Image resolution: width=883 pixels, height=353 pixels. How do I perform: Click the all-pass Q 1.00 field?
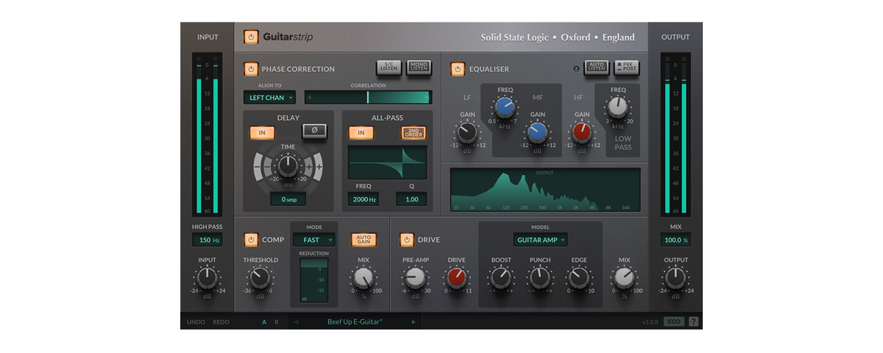click(x=411, y=199)
